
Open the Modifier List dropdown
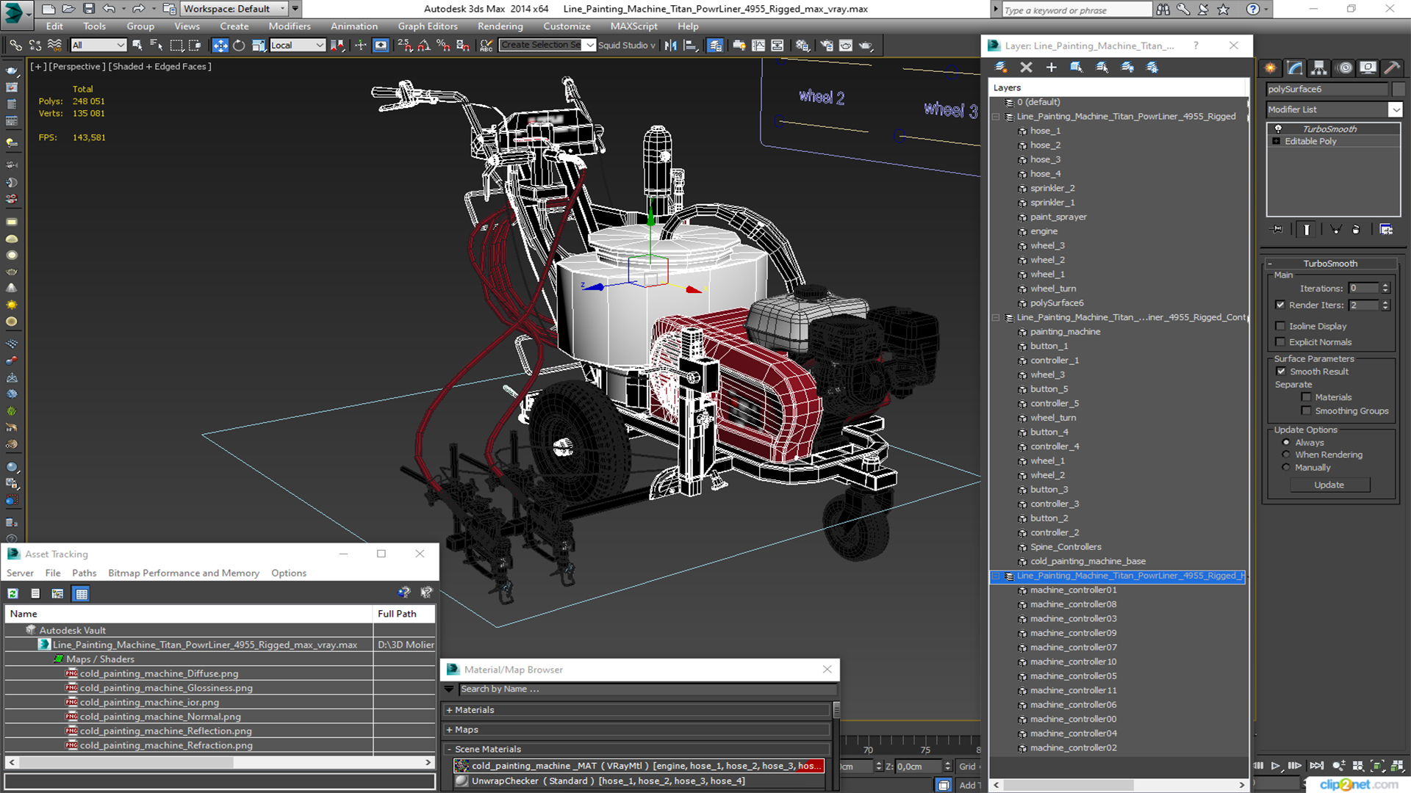click(1396, 109)
